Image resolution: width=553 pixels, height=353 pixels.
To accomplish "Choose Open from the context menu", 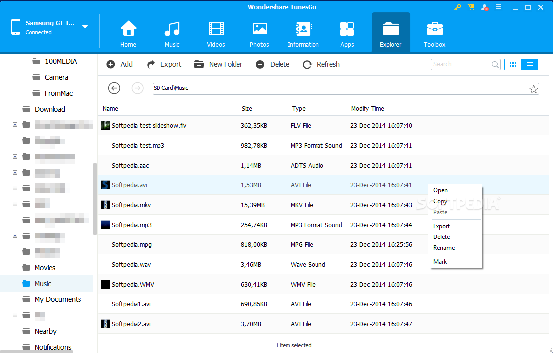I will 455,190.
